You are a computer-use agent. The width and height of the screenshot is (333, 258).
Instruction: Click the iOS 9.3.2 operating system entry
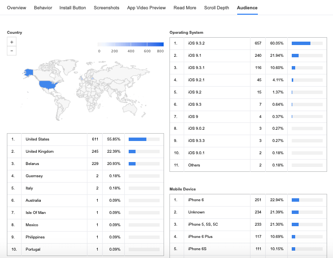coord(196,43)
